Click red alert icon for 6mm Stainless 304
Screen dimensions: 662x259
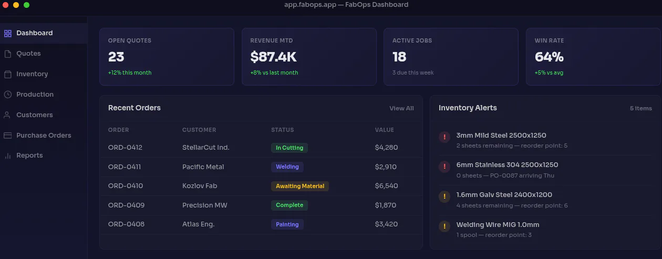(444, 167)
